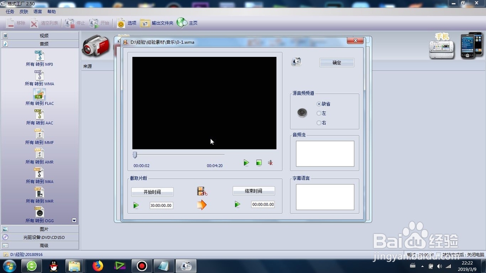Image resolution: width=486 pixels, height=273 pixels.
Task: Open the QQ penguin taskbar icon
Action: 53,266
